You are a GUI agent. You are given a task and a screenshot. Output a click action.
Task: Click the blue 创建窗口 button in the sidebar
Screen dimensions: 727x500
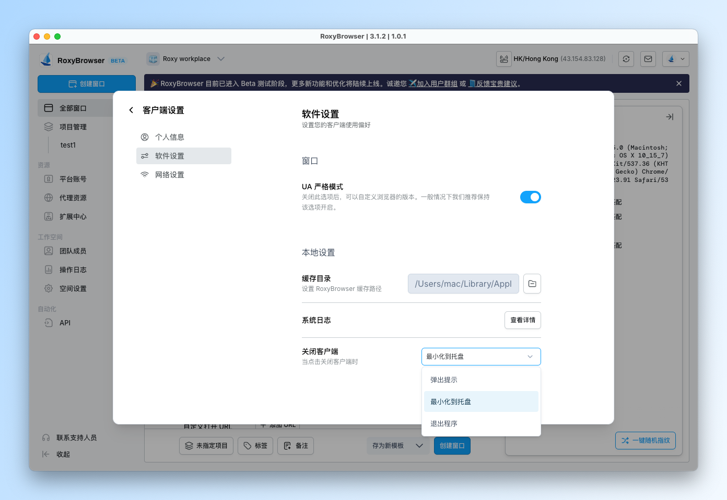(87, 84)
